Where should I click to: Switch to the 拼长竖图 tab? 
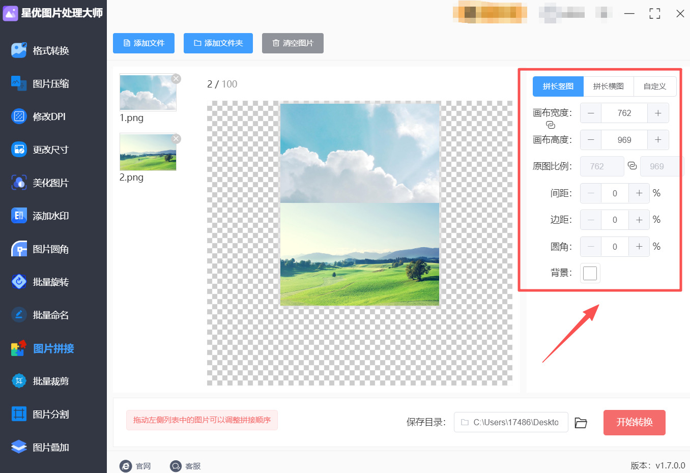tap(558, 86)
